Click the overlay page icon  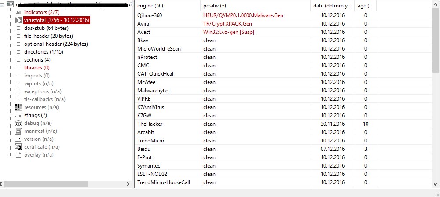(18, 155)
